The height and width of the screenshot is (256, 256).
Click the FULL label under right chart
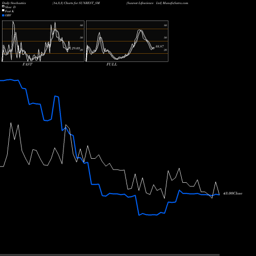(x=112, y=65)
